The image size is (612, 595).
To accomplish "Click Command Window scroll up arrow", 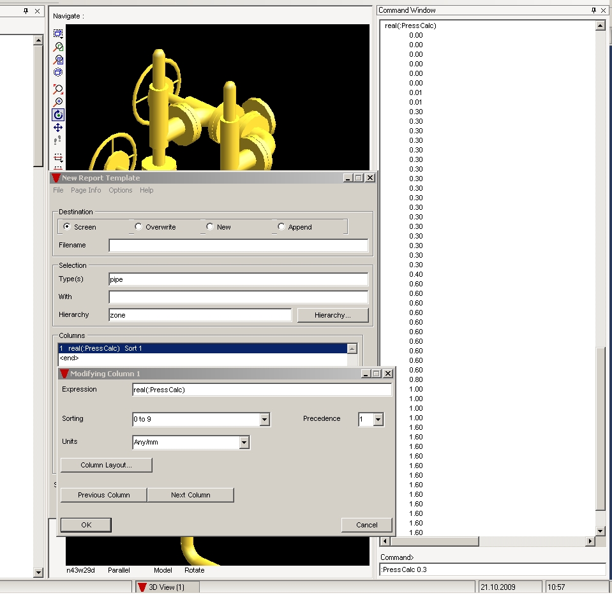I will tap(601, 26).
